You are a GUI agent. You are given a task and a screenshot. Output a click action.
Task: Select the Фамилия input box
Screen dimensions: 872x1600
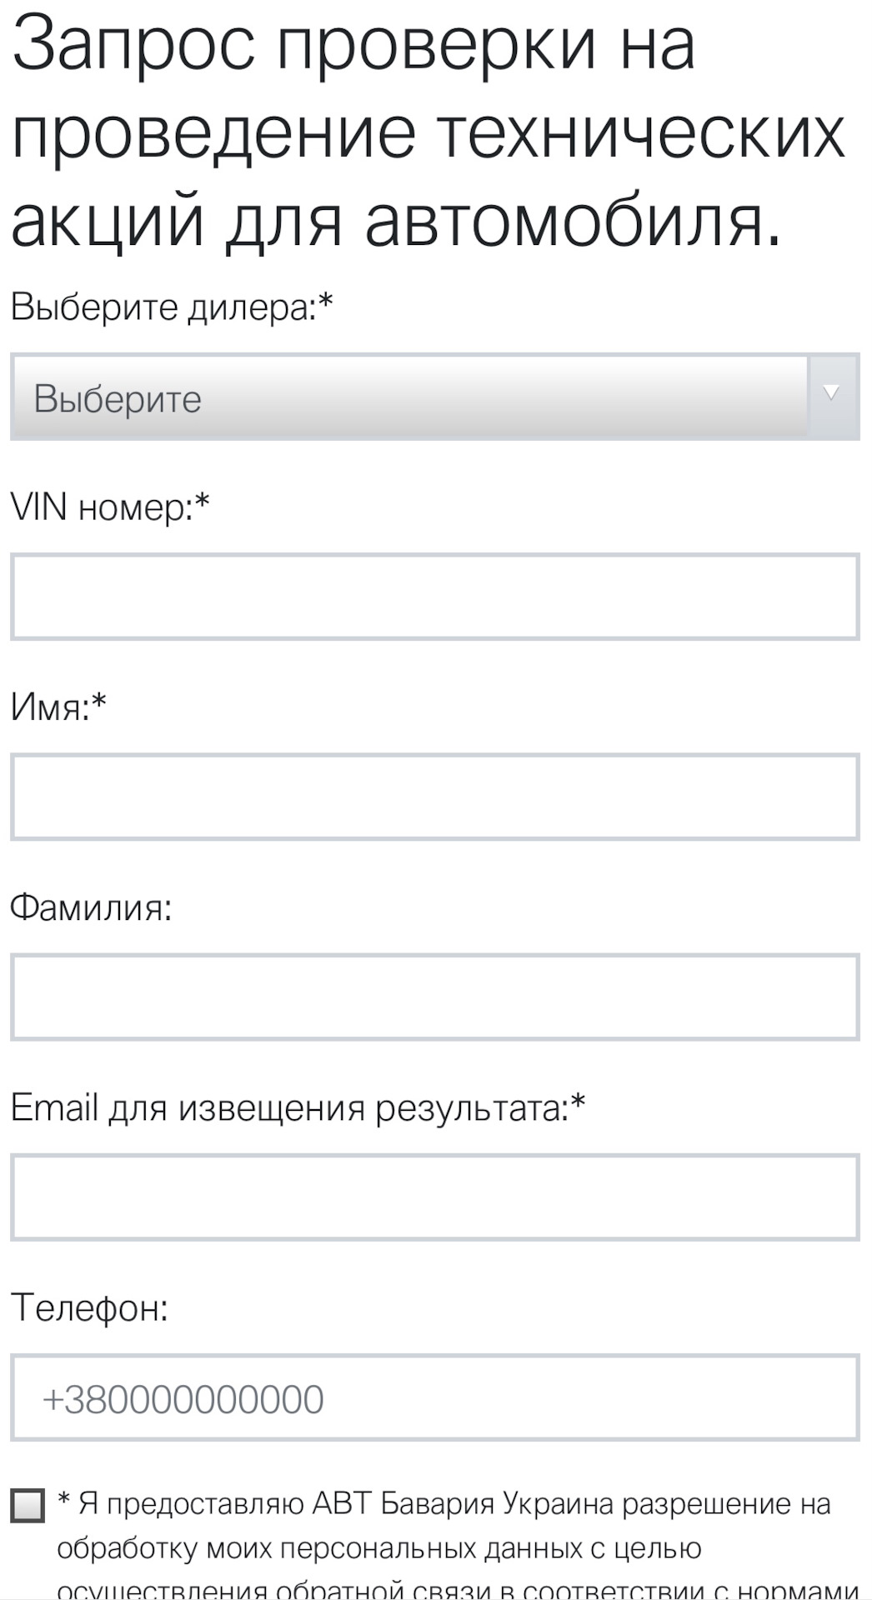tap(434, 997)
